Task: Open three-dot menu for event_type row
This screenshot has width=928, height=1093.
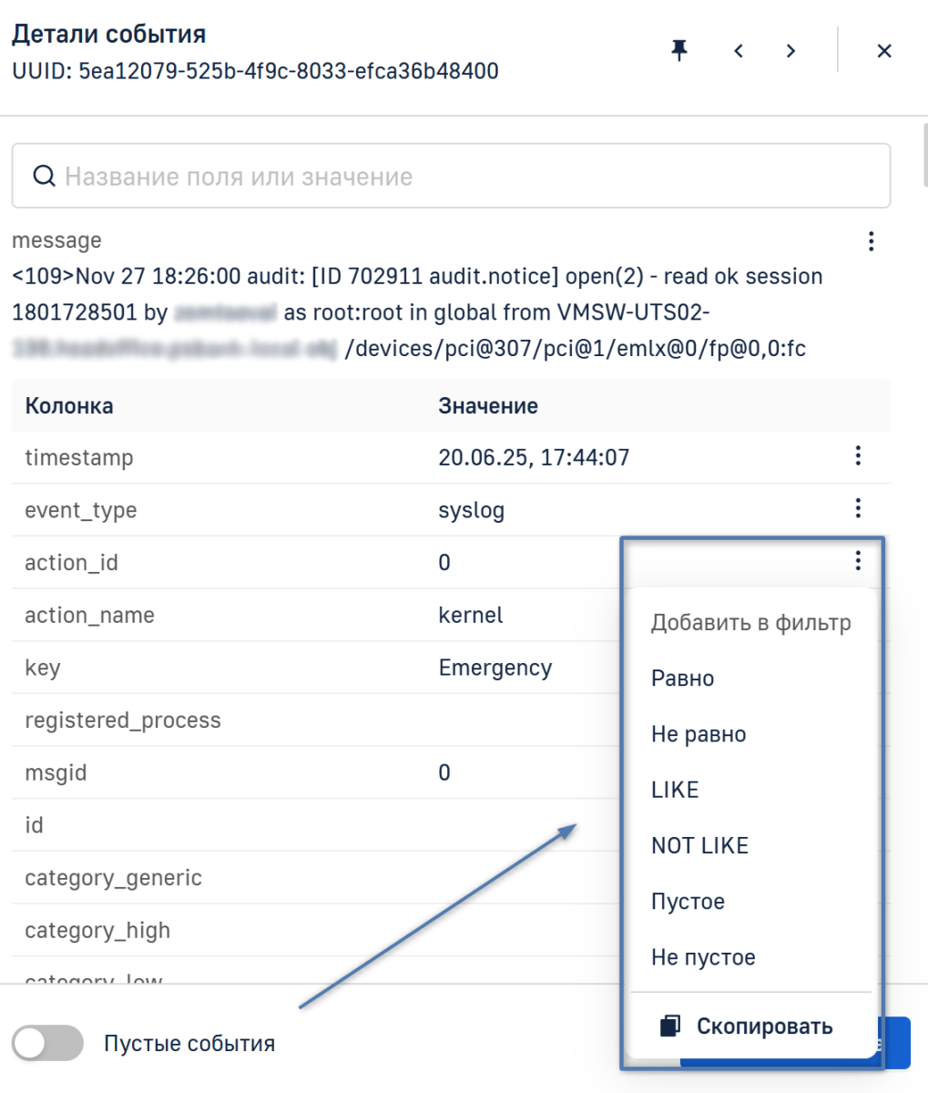Action: click(x=857, y=508)
